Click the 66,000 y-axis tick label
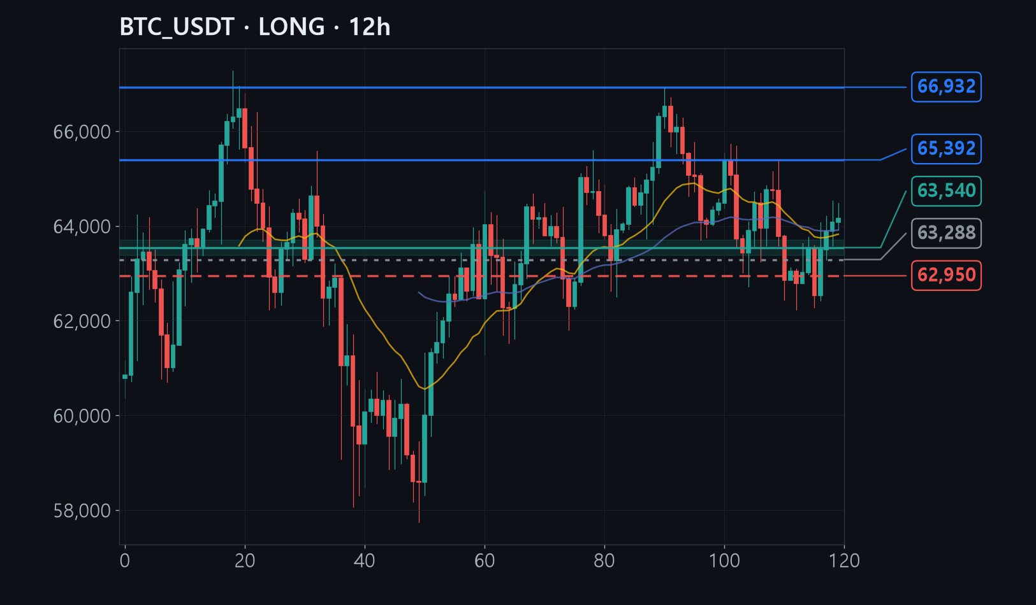The image size is (1036, 605). (x=82, y=132)
